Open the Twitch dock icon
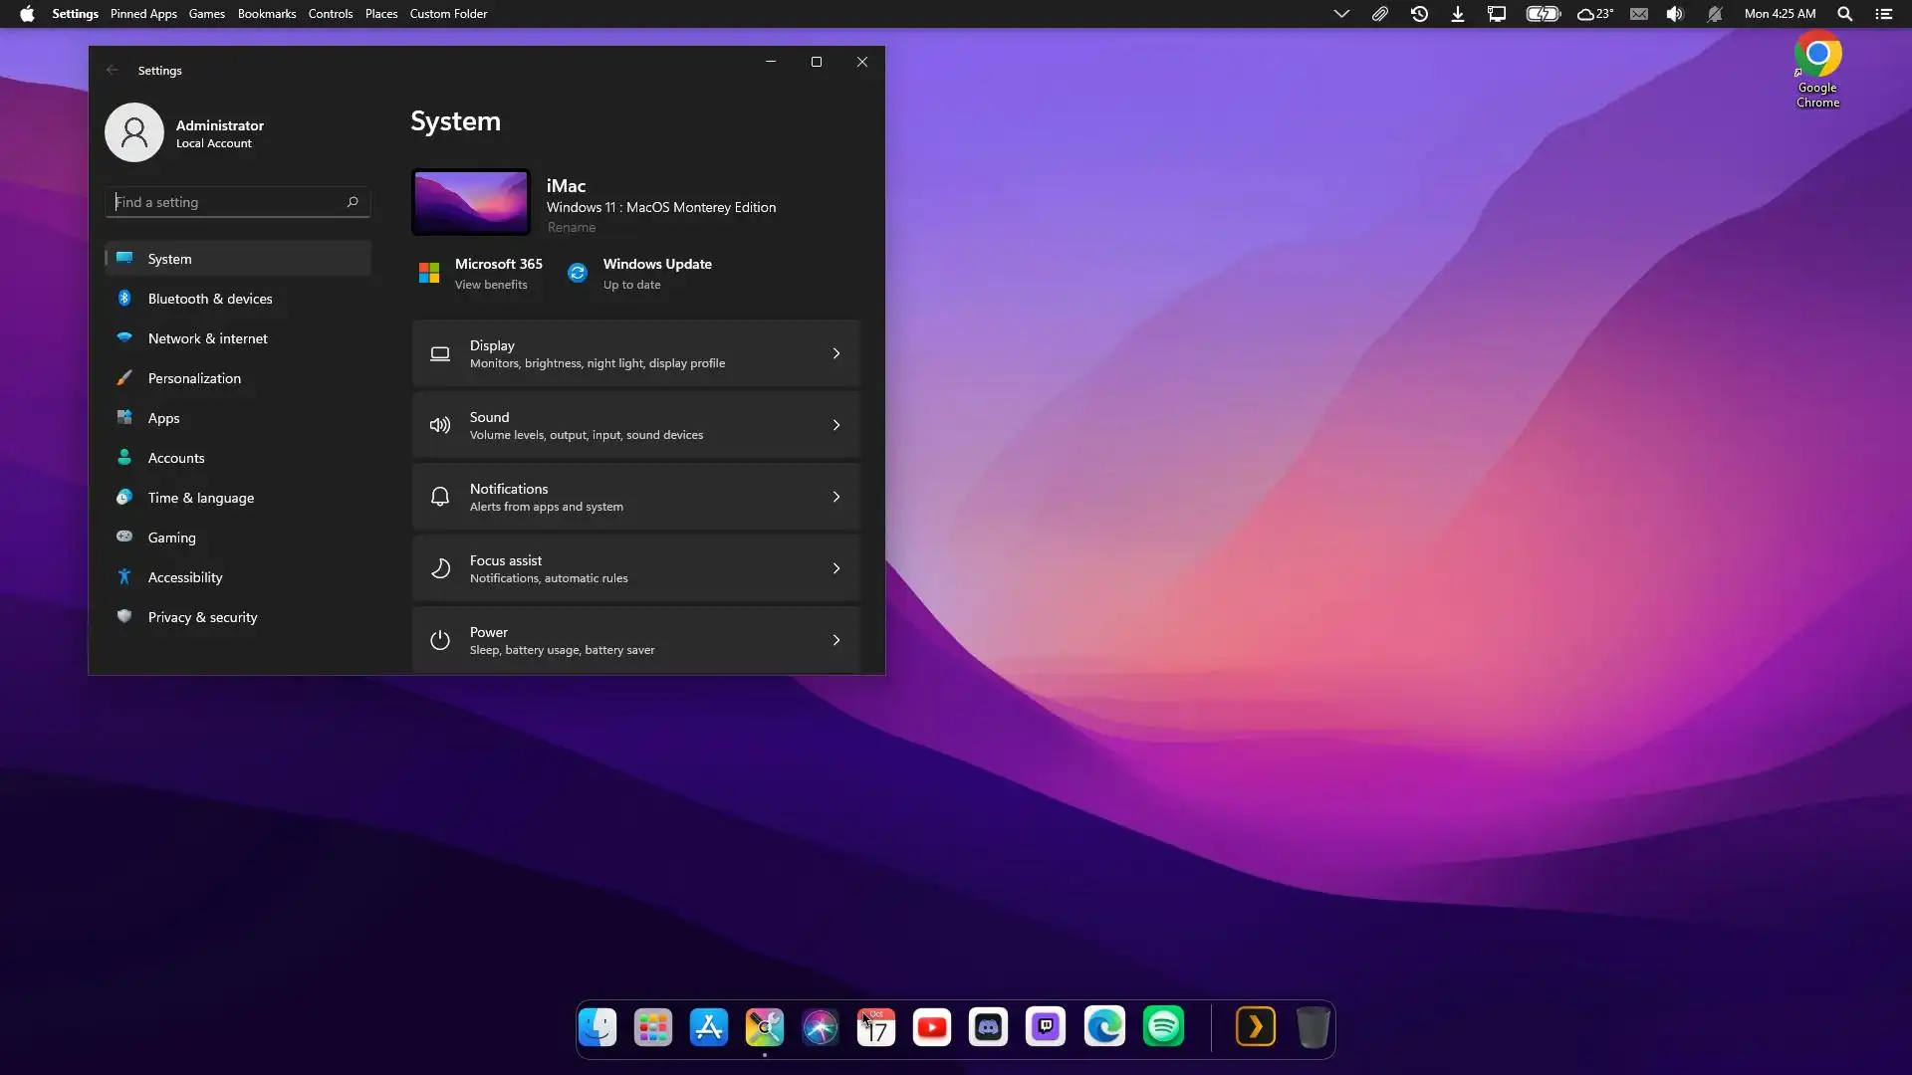The width and height of the screenshot is (1912, 1075). 1046,1027
